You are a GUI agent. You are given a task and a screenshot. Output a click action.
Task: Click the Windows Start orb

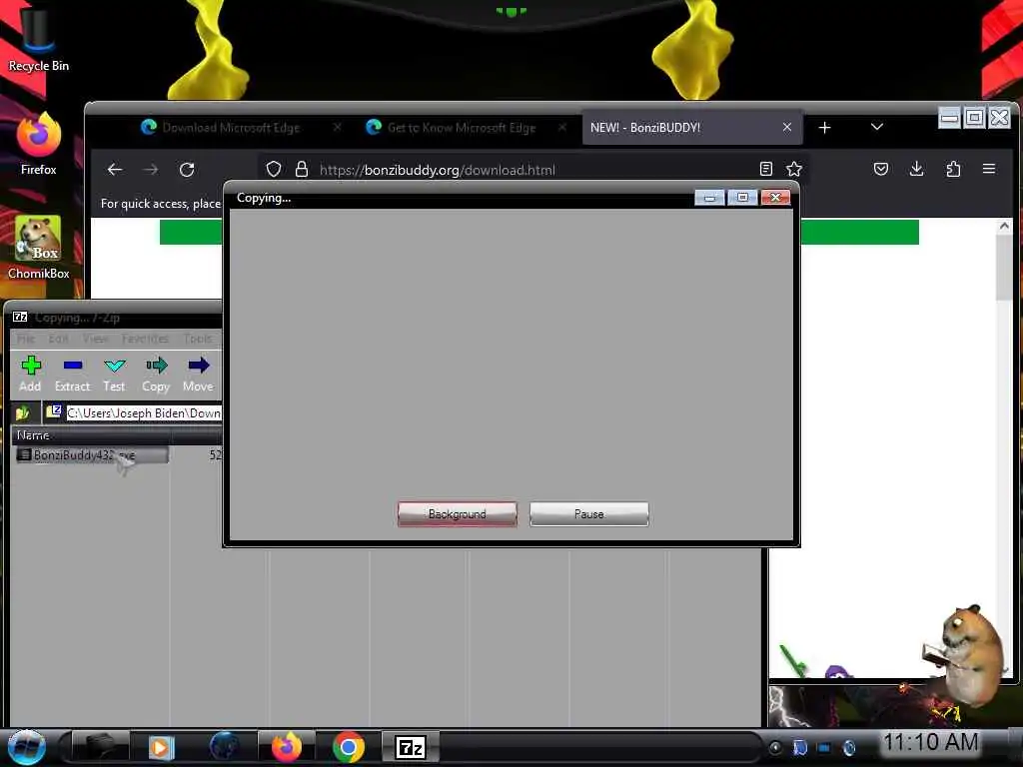[x=26, y=747]
